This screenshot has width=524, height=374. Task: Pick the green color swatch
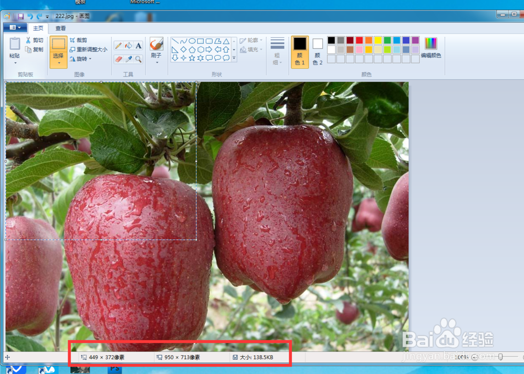(x=387, y=40)
